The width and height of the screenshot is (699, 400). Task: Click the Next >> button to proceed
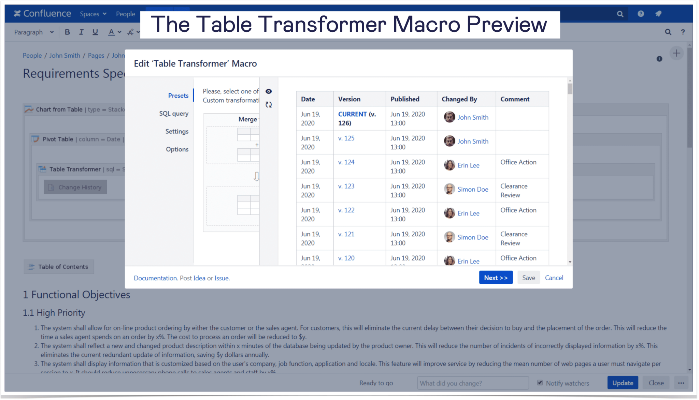[x=496, y=278]
